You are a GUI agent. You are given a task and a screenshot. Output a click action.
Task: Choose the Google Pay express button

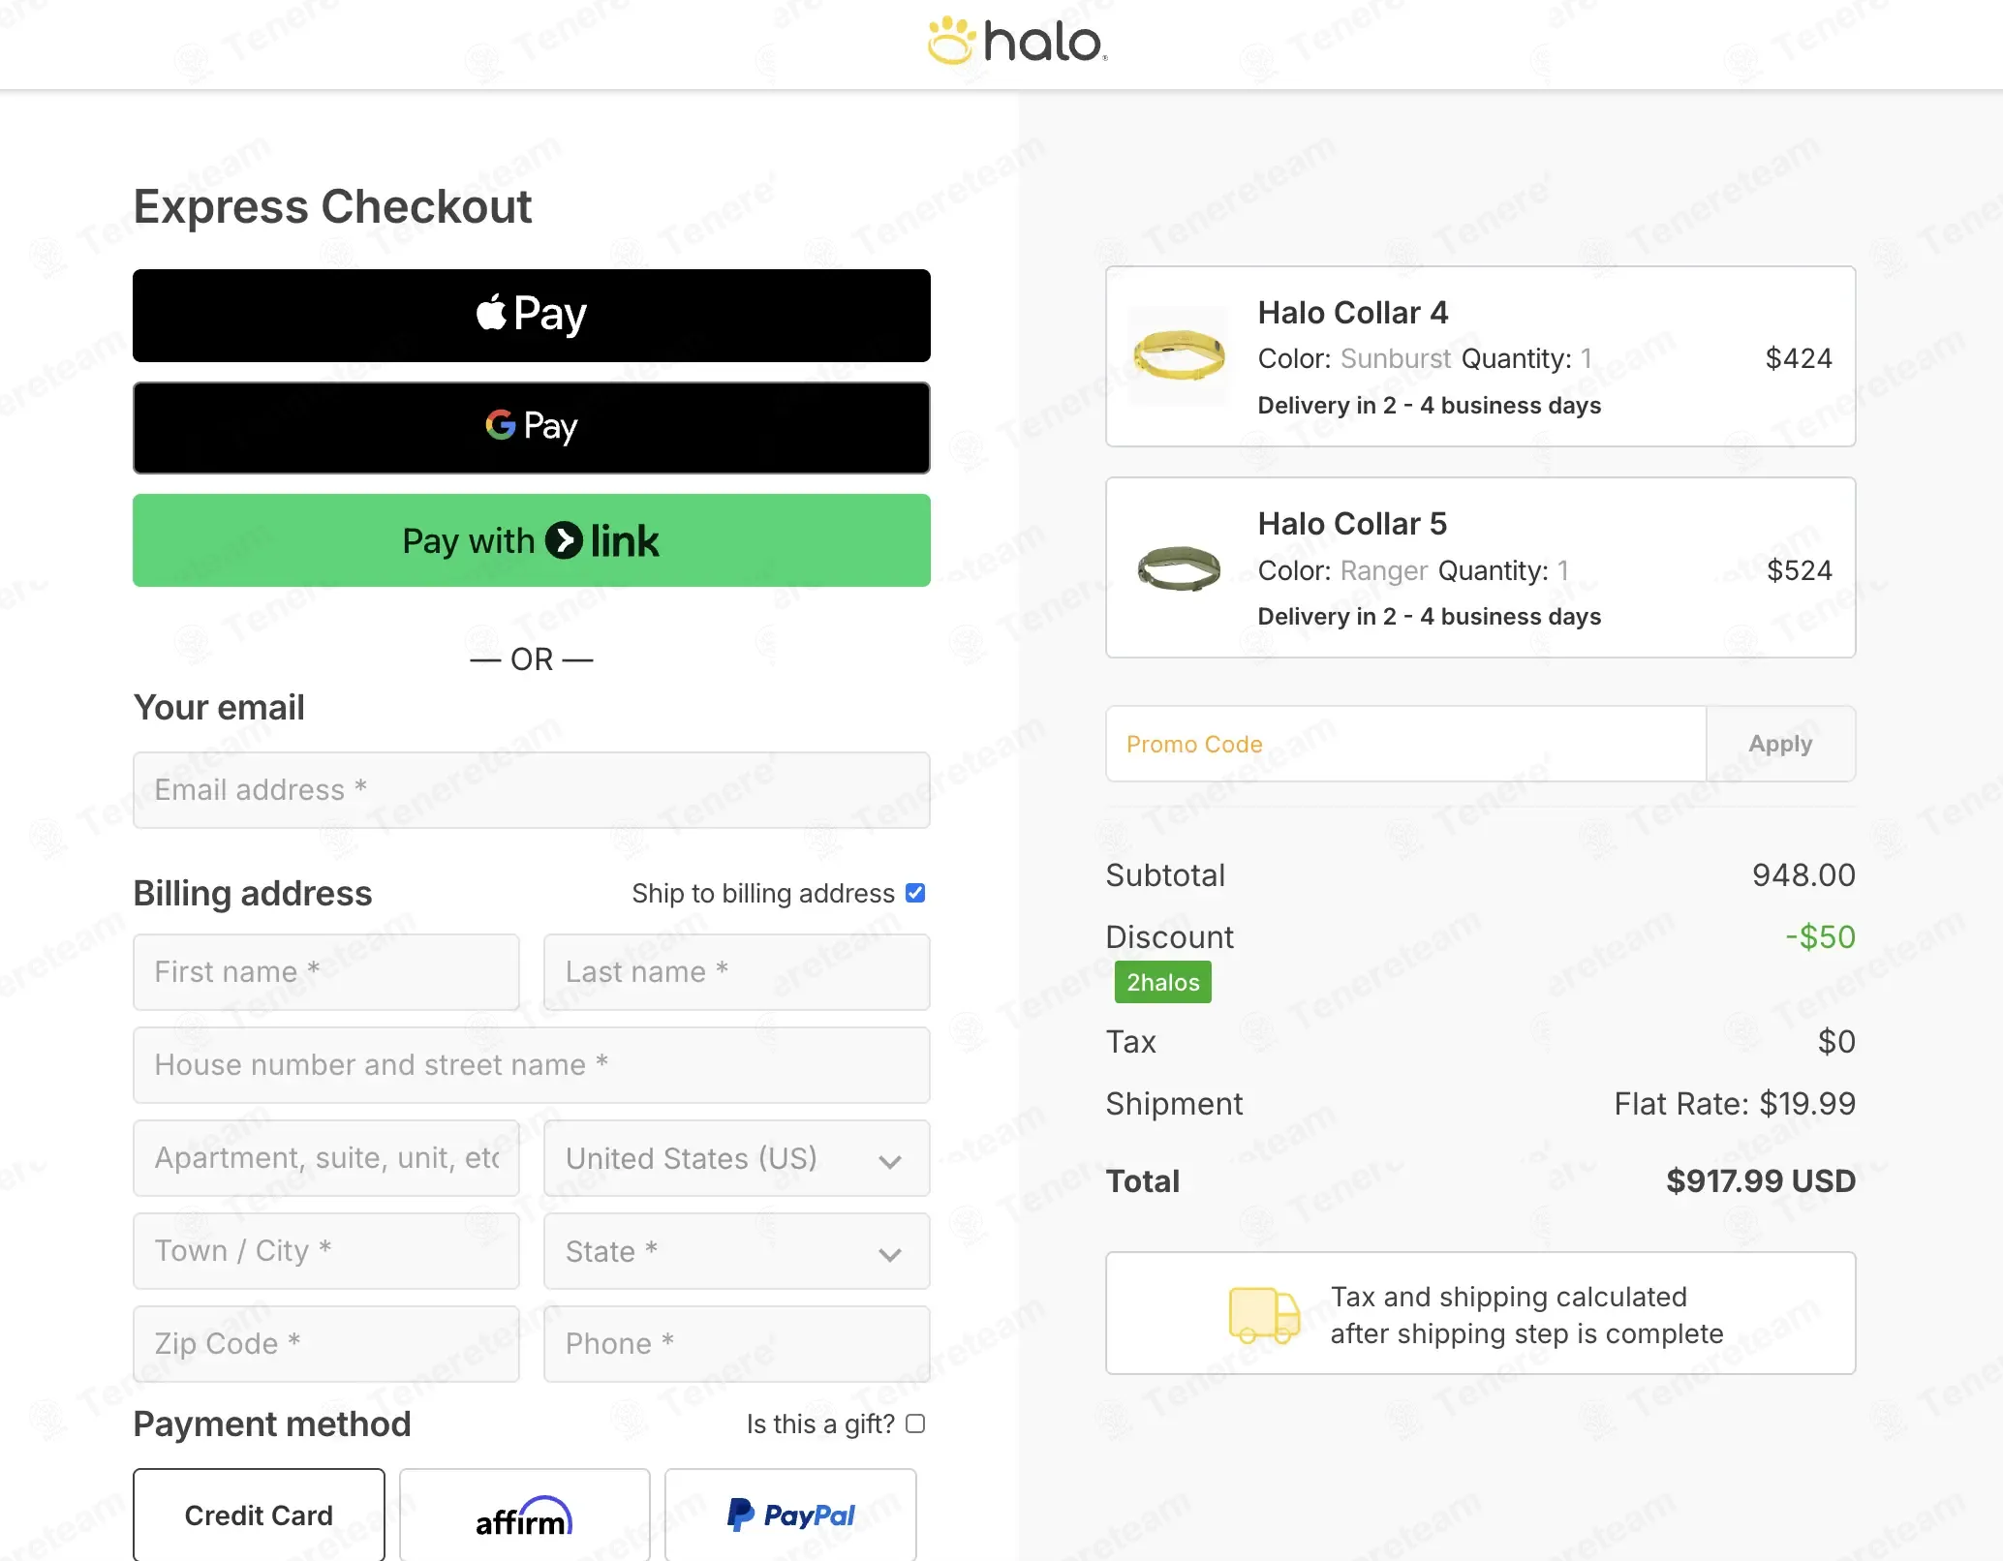coord(532,428)
